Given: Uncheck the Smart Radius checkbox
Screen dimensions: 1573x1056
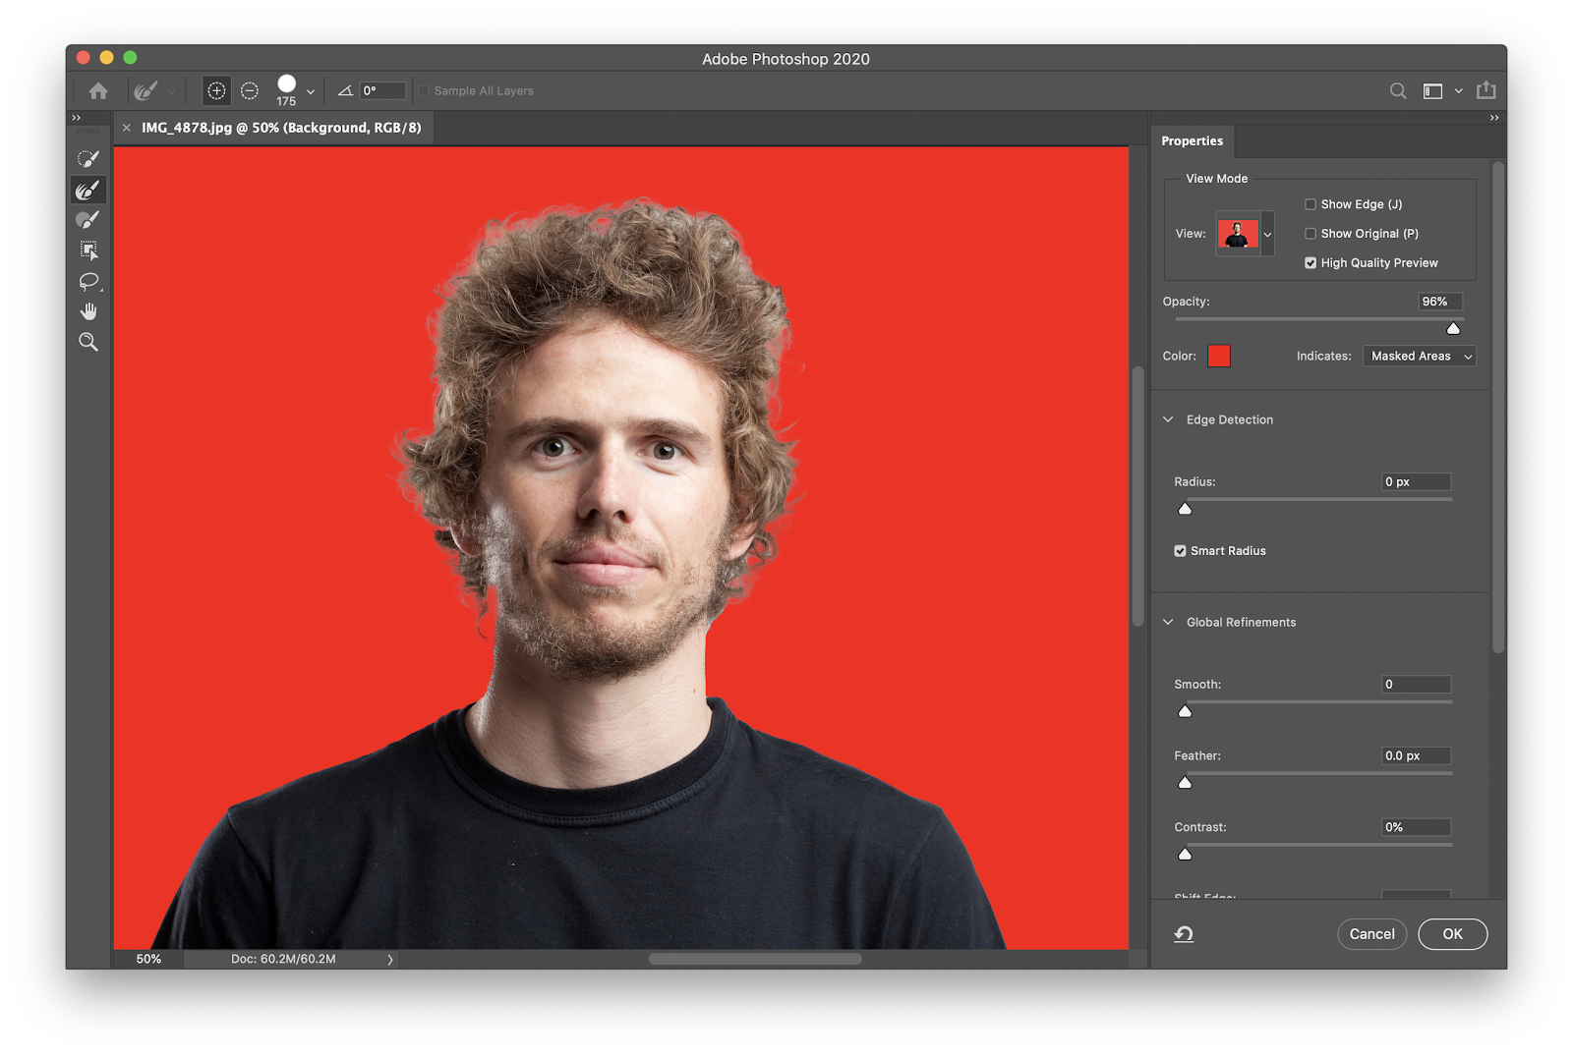Looking at the screenshot, I should (x=1180, y=551).
